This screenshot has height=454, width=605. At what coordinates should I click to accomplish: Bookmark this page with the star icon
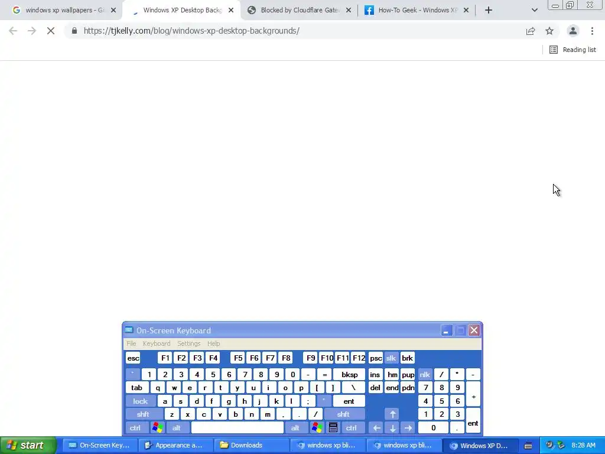pos(549,31)
